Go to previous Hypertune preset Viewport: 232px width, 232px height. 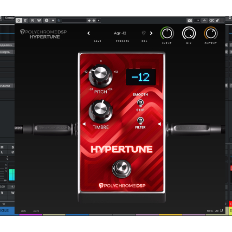pyautogui.click(x=89, y=33)
